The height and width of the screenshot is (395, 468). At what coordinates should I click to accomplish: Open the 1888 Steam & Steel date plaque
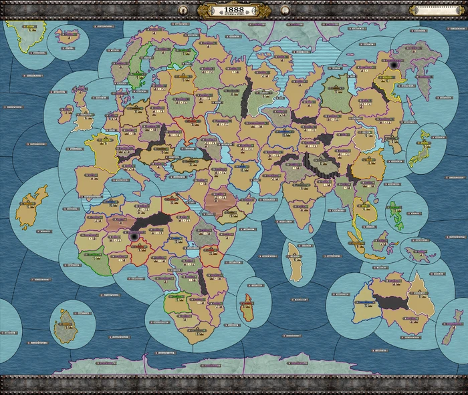coord(233,10)
